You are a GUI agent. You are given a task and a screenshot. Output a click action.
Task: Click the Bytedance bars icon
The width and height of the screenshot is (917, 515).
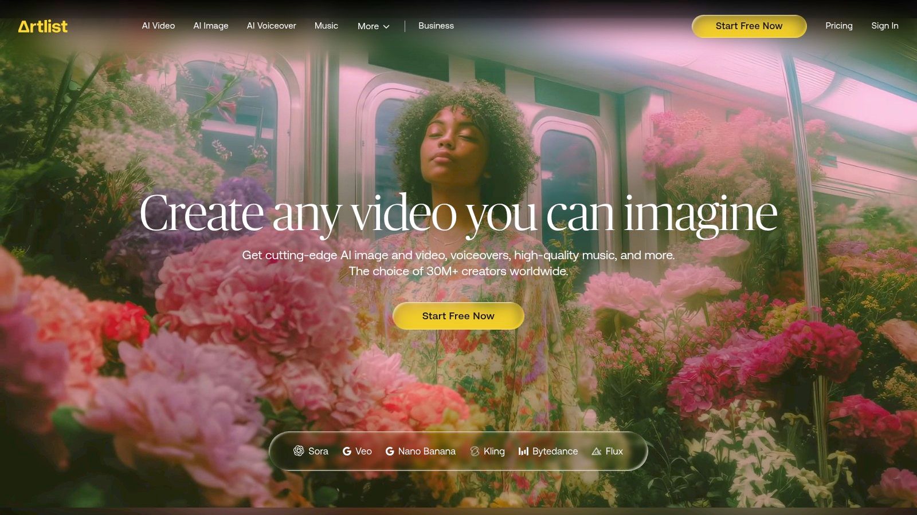tap(523, 451)
